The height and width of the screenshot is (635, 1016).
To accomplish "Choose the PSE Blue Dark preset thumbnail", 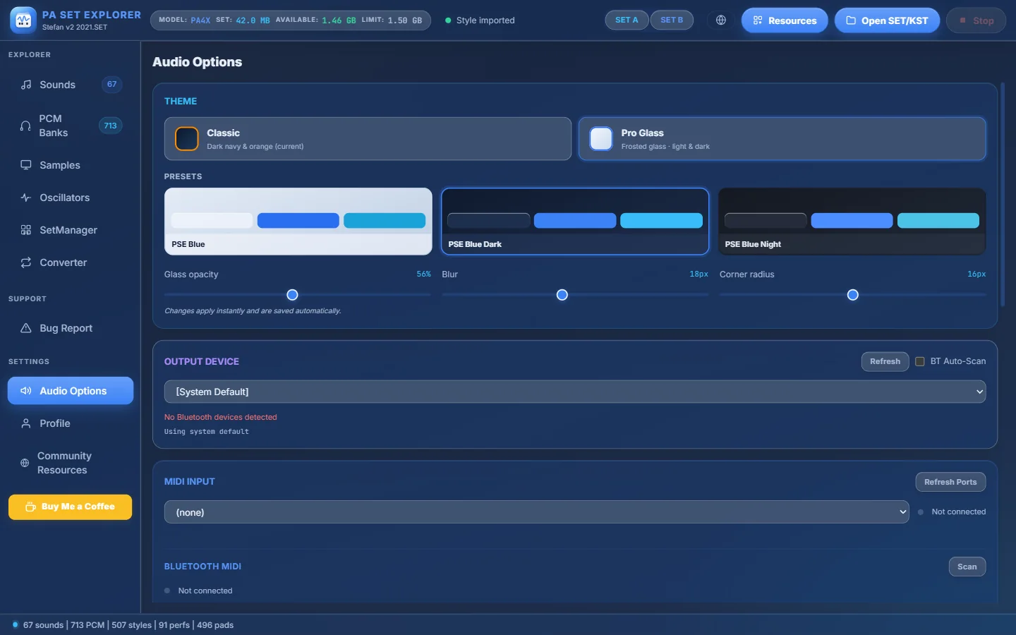I will pyautogui.click(x=575, y=222).
